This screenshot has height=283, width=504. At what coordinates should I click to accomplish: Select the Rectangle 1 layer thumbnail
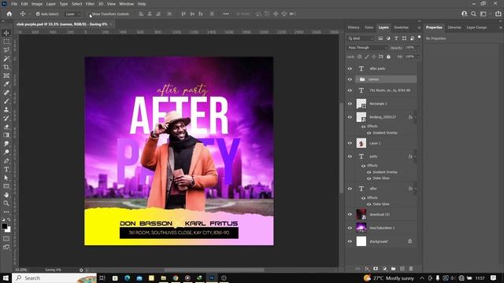click(361, 104)
